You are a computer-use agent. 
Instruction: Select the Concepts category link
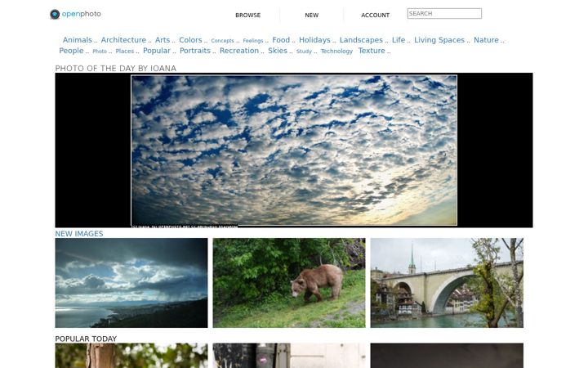(222, 41)
